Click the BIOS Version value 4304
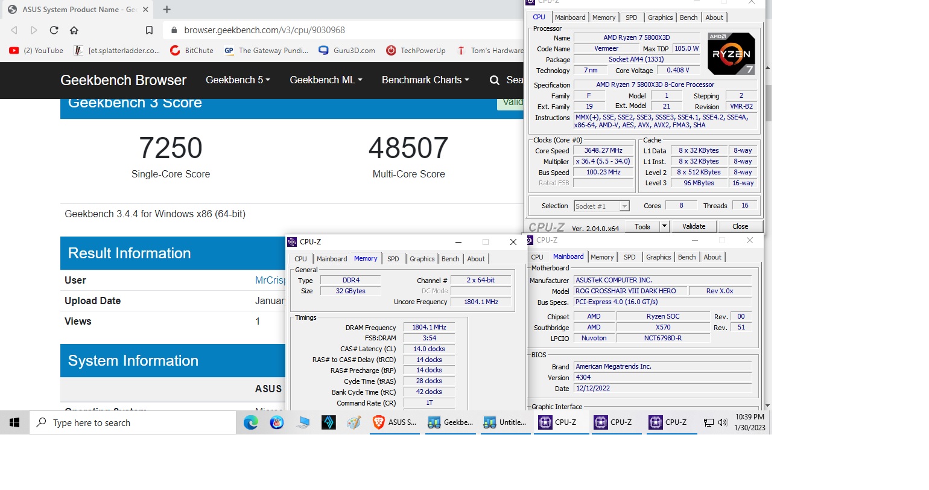 [x=663, y=378]
